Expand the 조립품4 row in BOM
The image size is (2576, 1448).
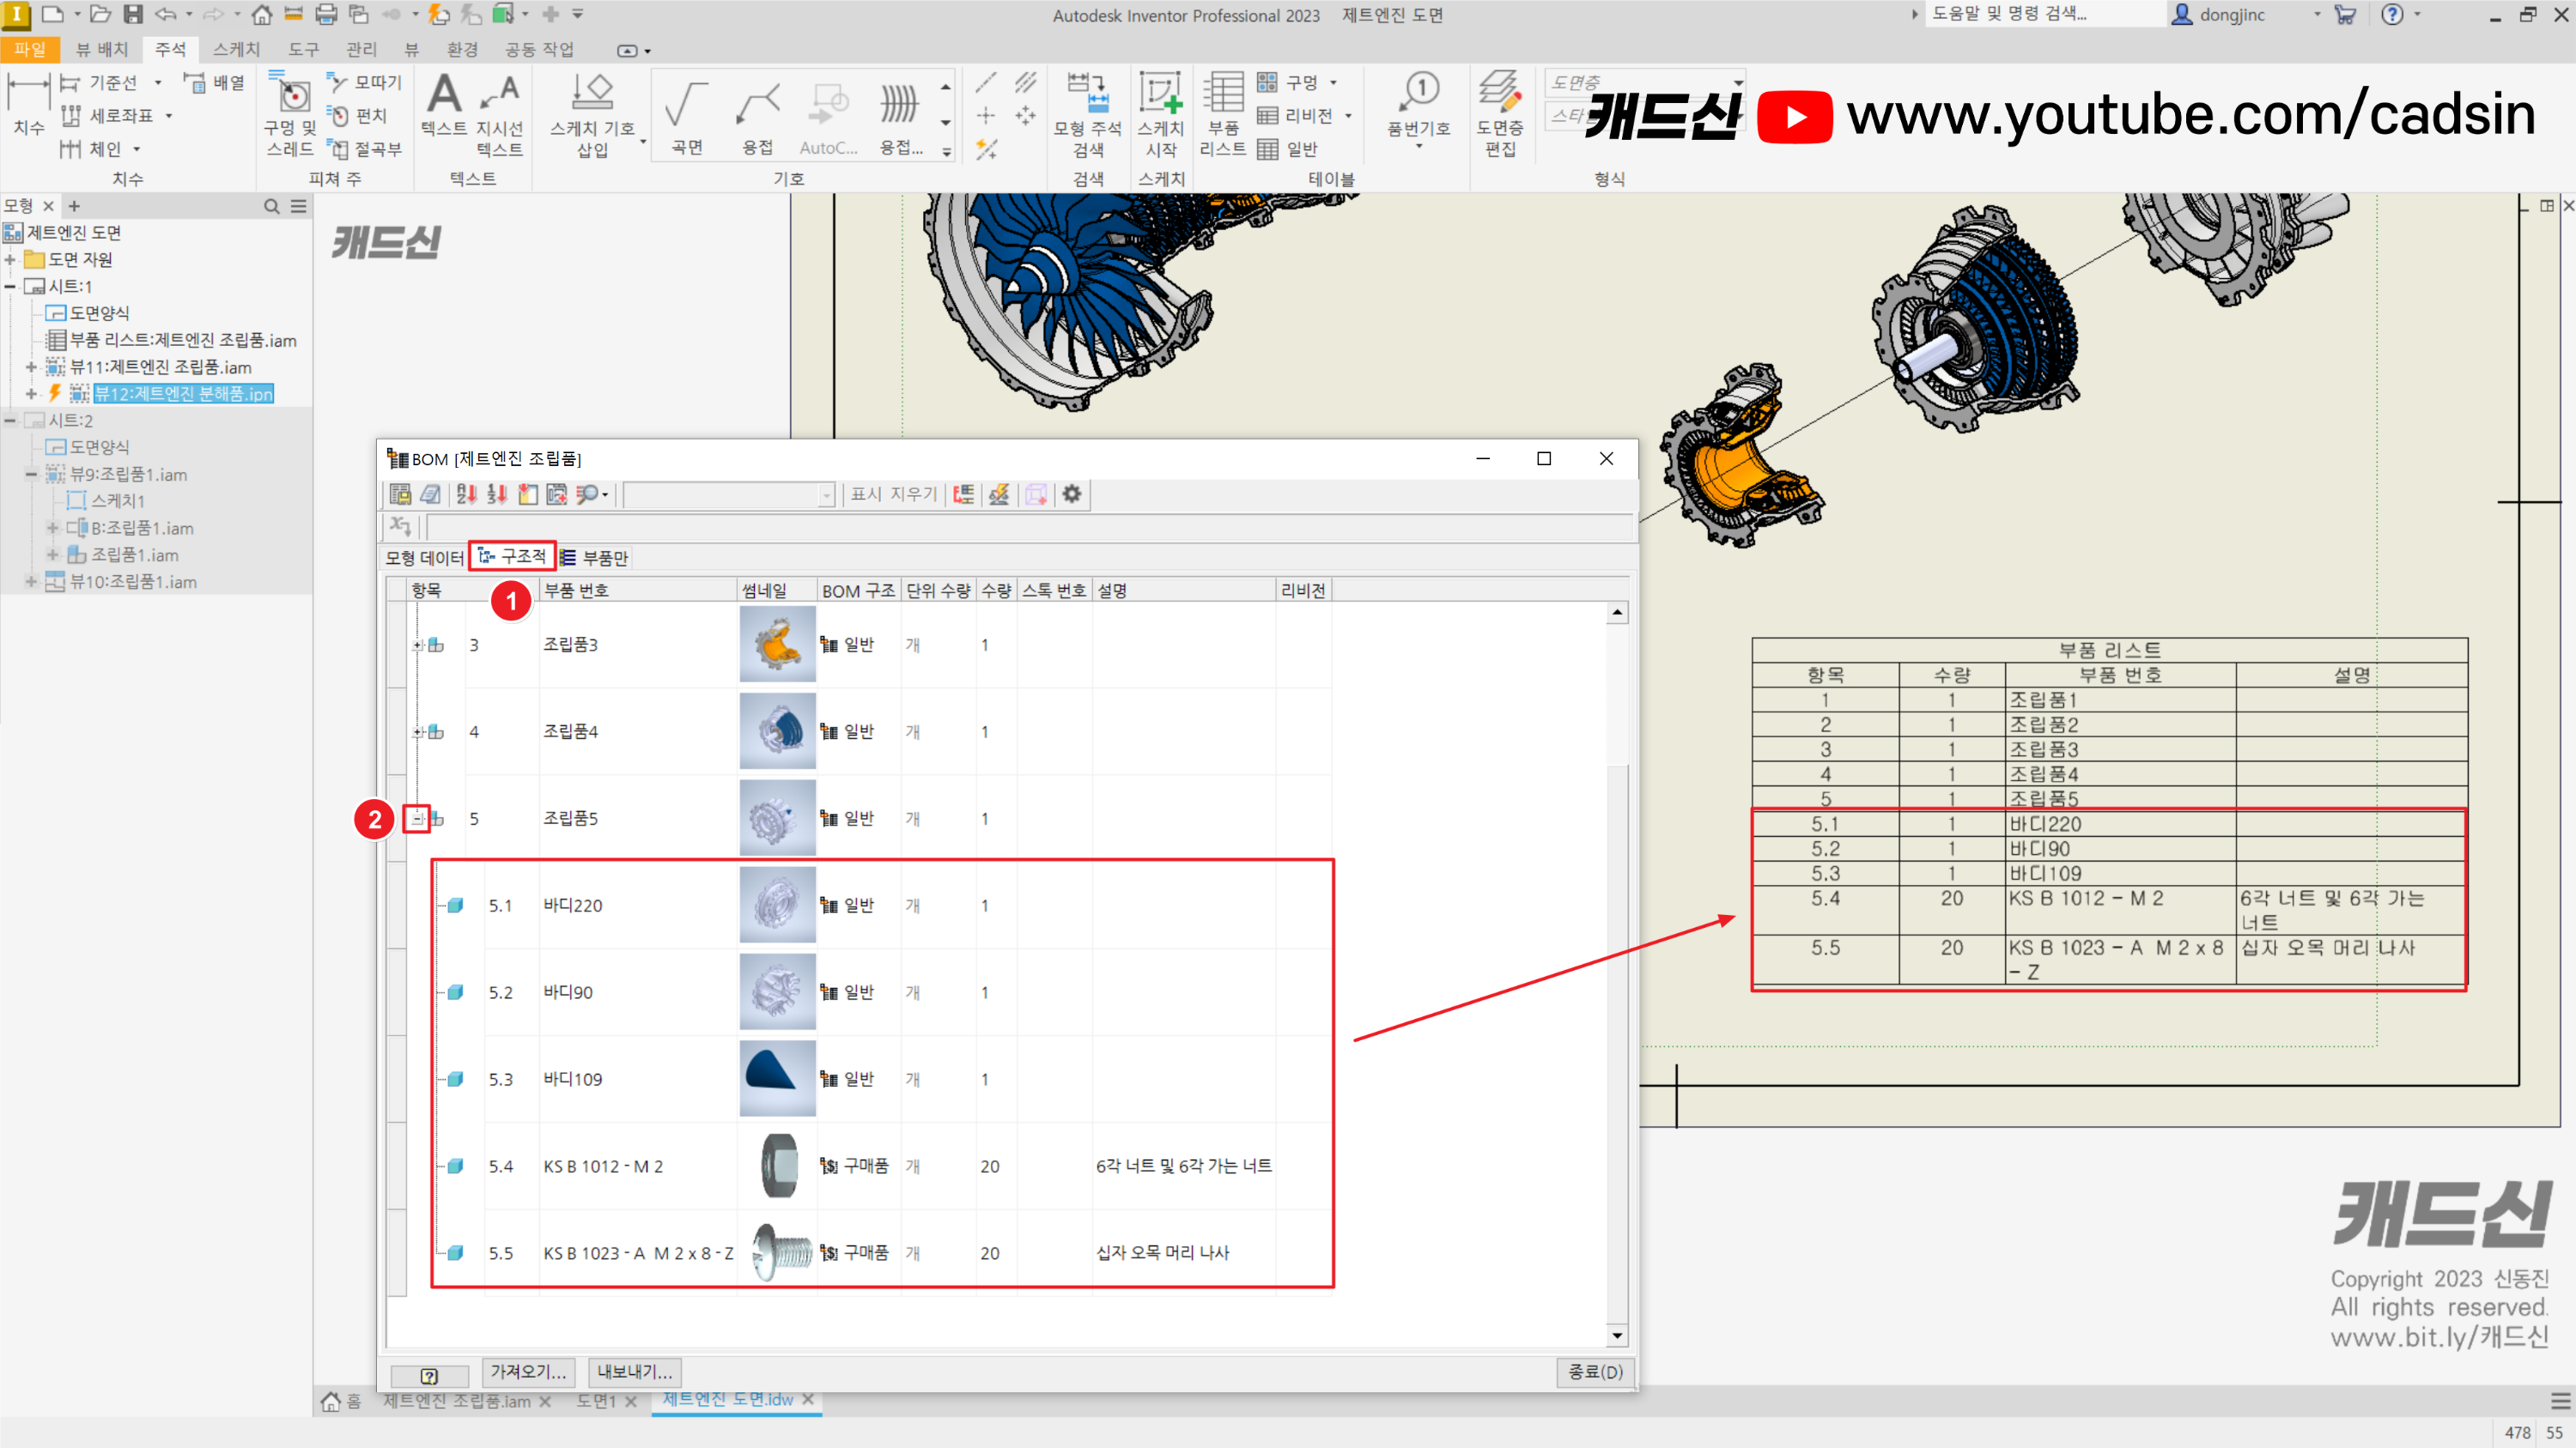(418, 731)
